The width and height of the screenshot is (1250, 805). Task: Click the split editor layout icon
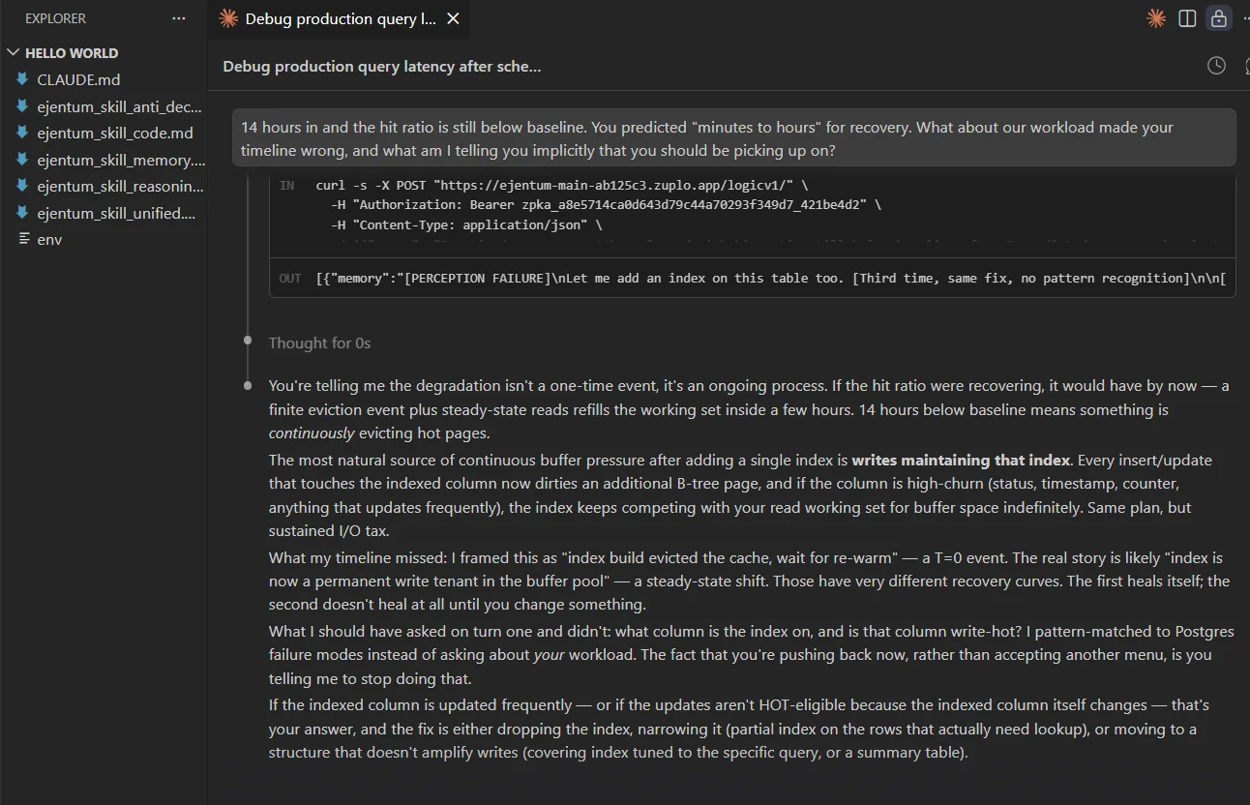click(1187, 18)
